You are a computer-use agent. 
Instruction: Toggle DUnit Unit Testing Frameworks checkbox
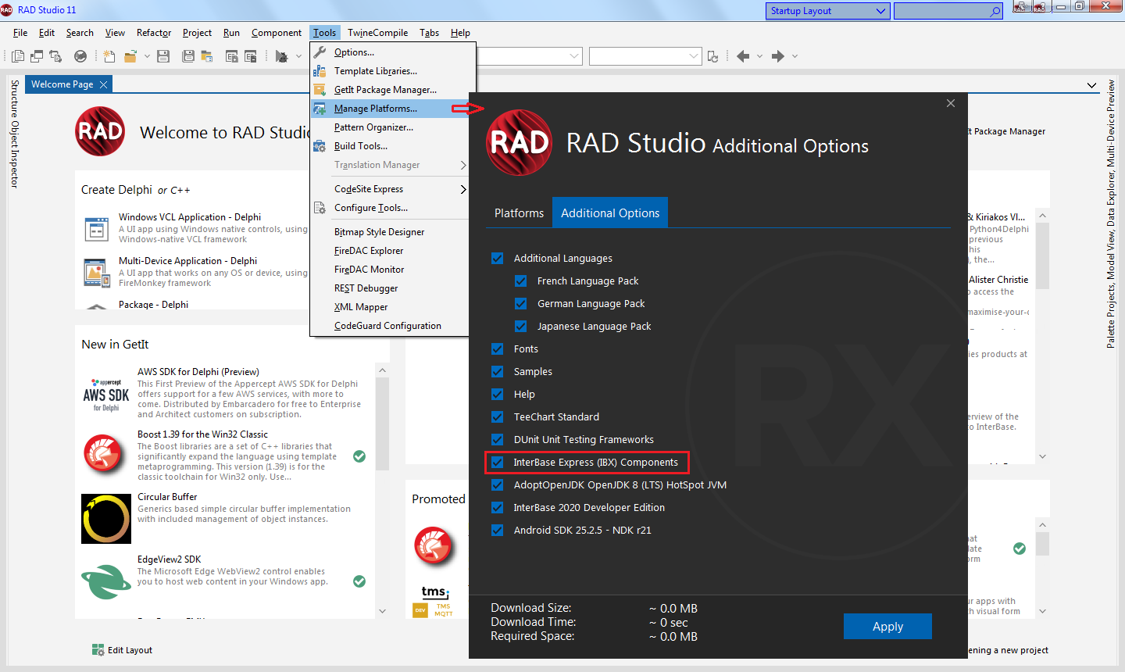click(x=497, y=439)
